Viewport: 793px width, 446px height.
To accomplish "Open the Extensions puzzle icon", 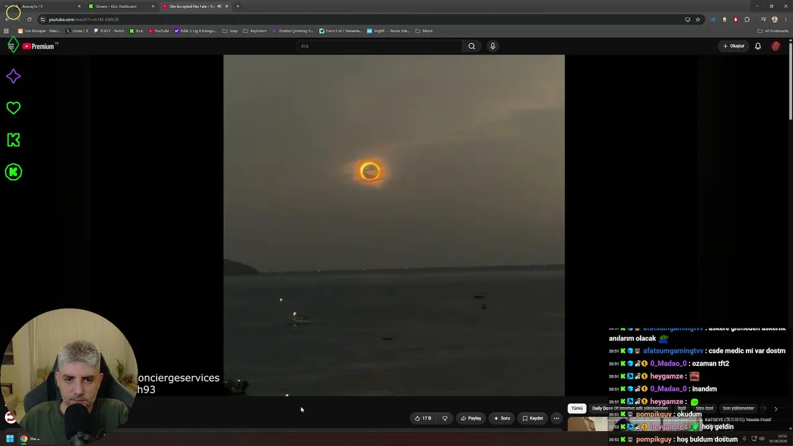I will coord(747,19).
